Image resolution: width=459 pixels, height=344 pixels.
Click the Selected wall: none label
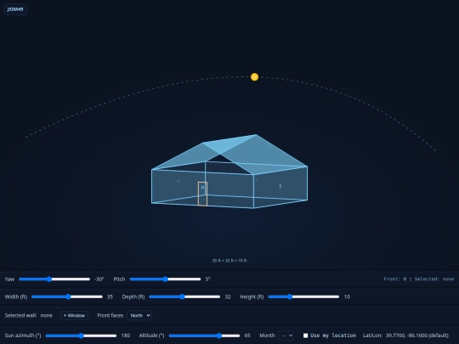(29, 315)
